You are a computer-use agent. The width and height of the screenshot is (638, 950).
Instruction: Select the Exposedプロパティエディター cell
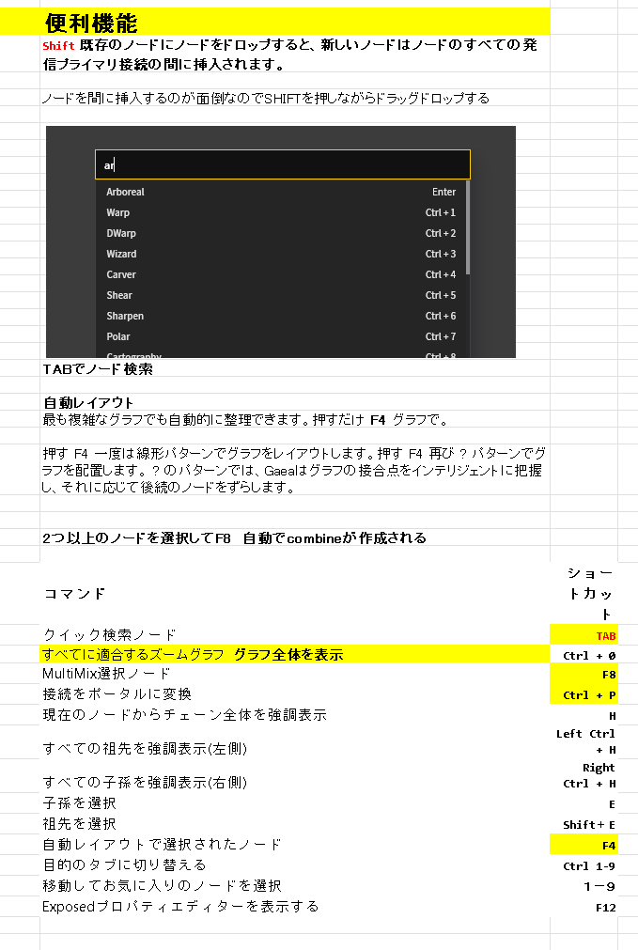pos(295,907)
